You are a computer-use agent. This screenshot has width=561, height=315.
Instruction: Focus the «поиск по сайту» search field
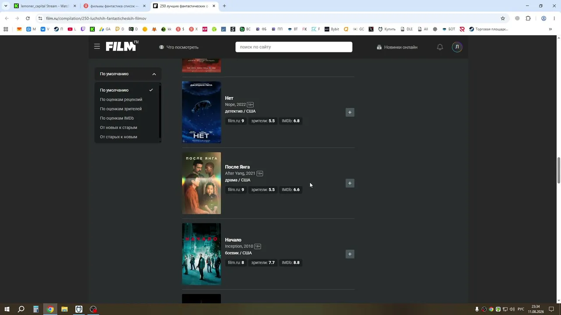coord(294,47)
